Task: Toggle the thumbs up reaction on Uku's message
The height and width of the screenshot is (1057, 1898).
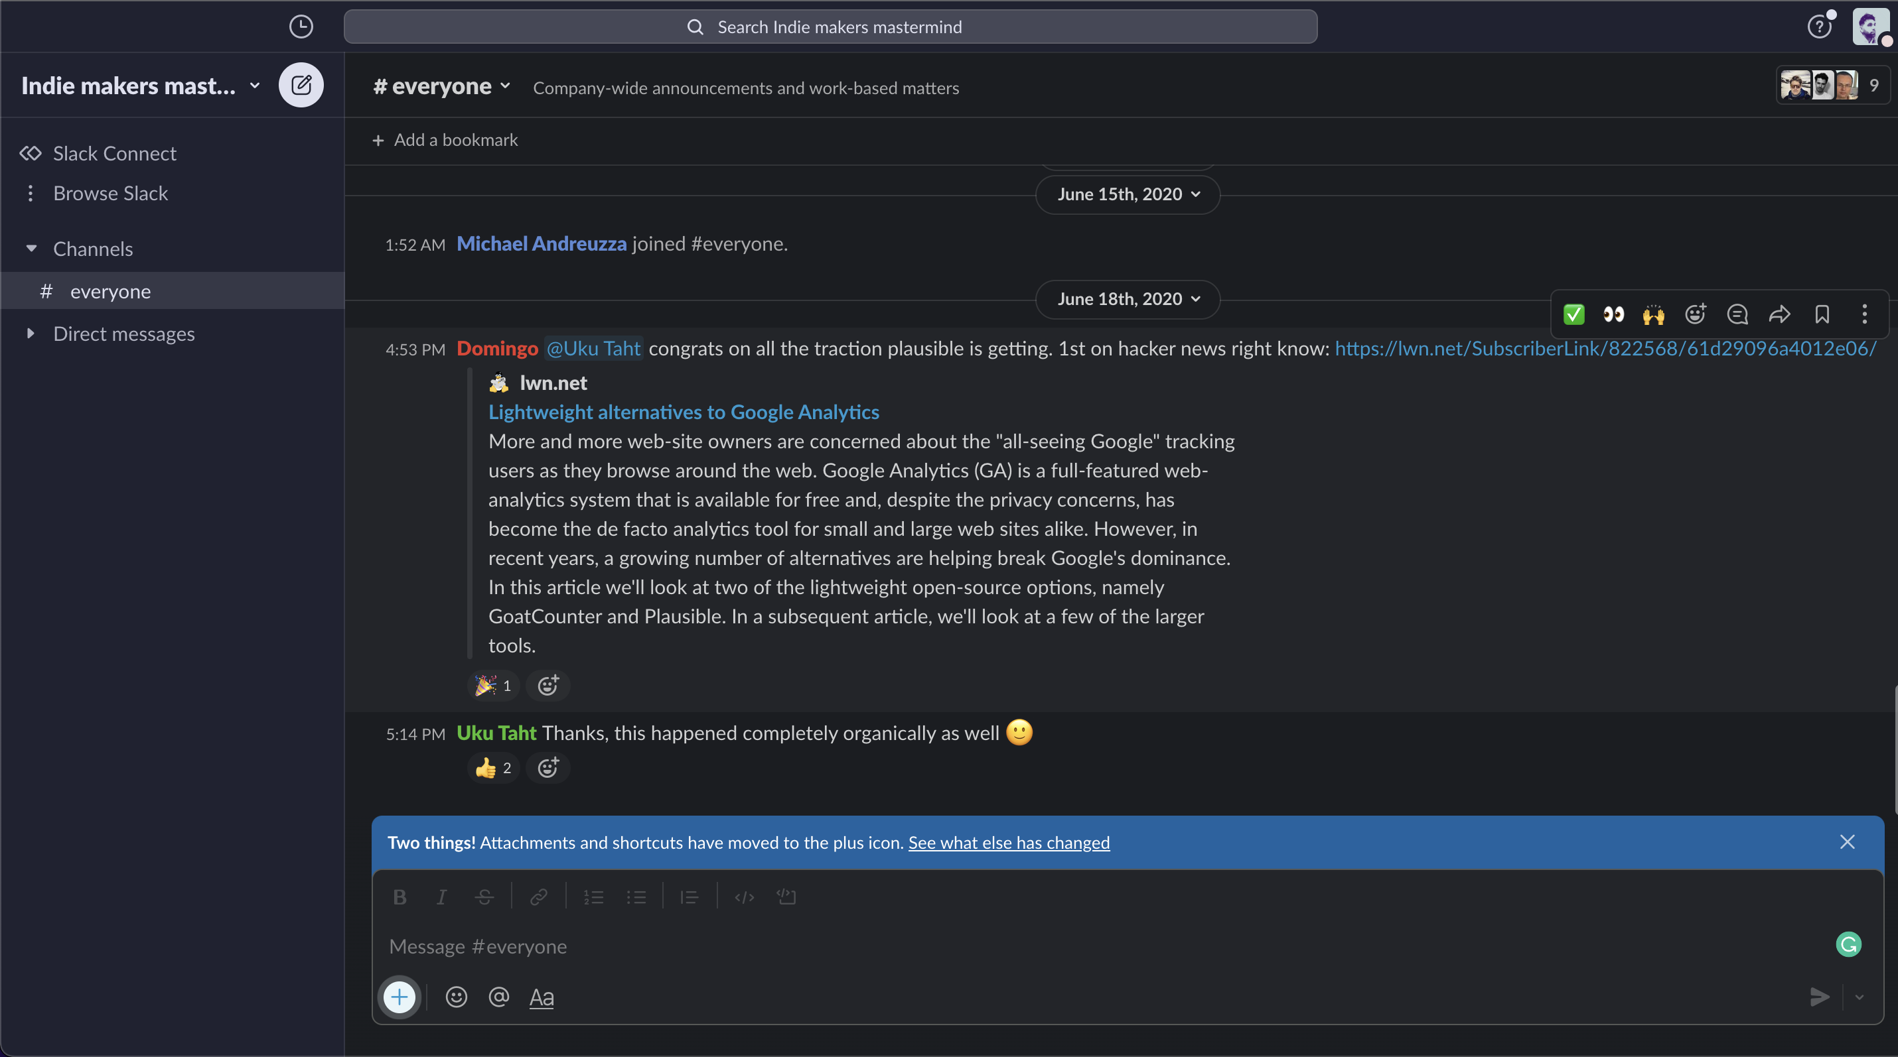Action: [493, 768]
